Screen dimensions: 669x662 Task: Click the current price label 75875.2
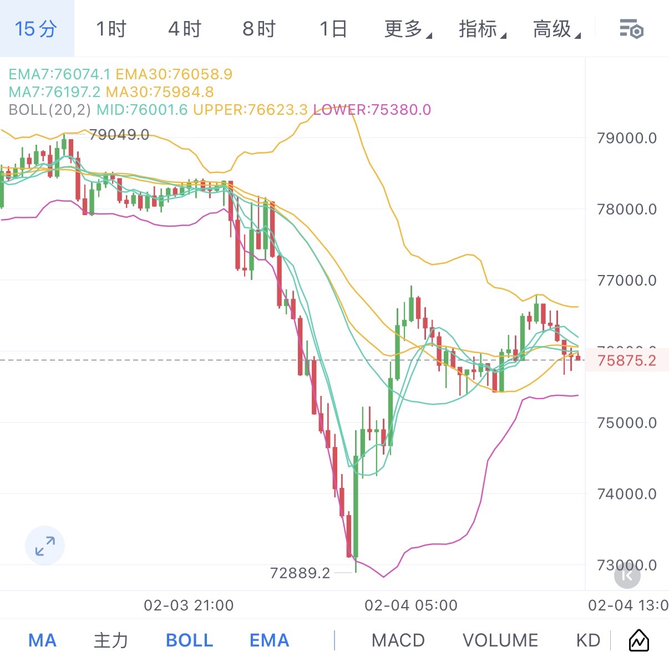click(x=627, y=360)
